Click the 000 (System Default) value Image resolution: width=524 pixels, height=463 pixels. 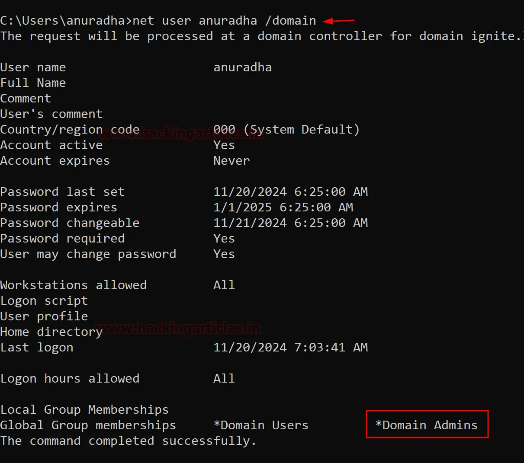coord(286,129)
